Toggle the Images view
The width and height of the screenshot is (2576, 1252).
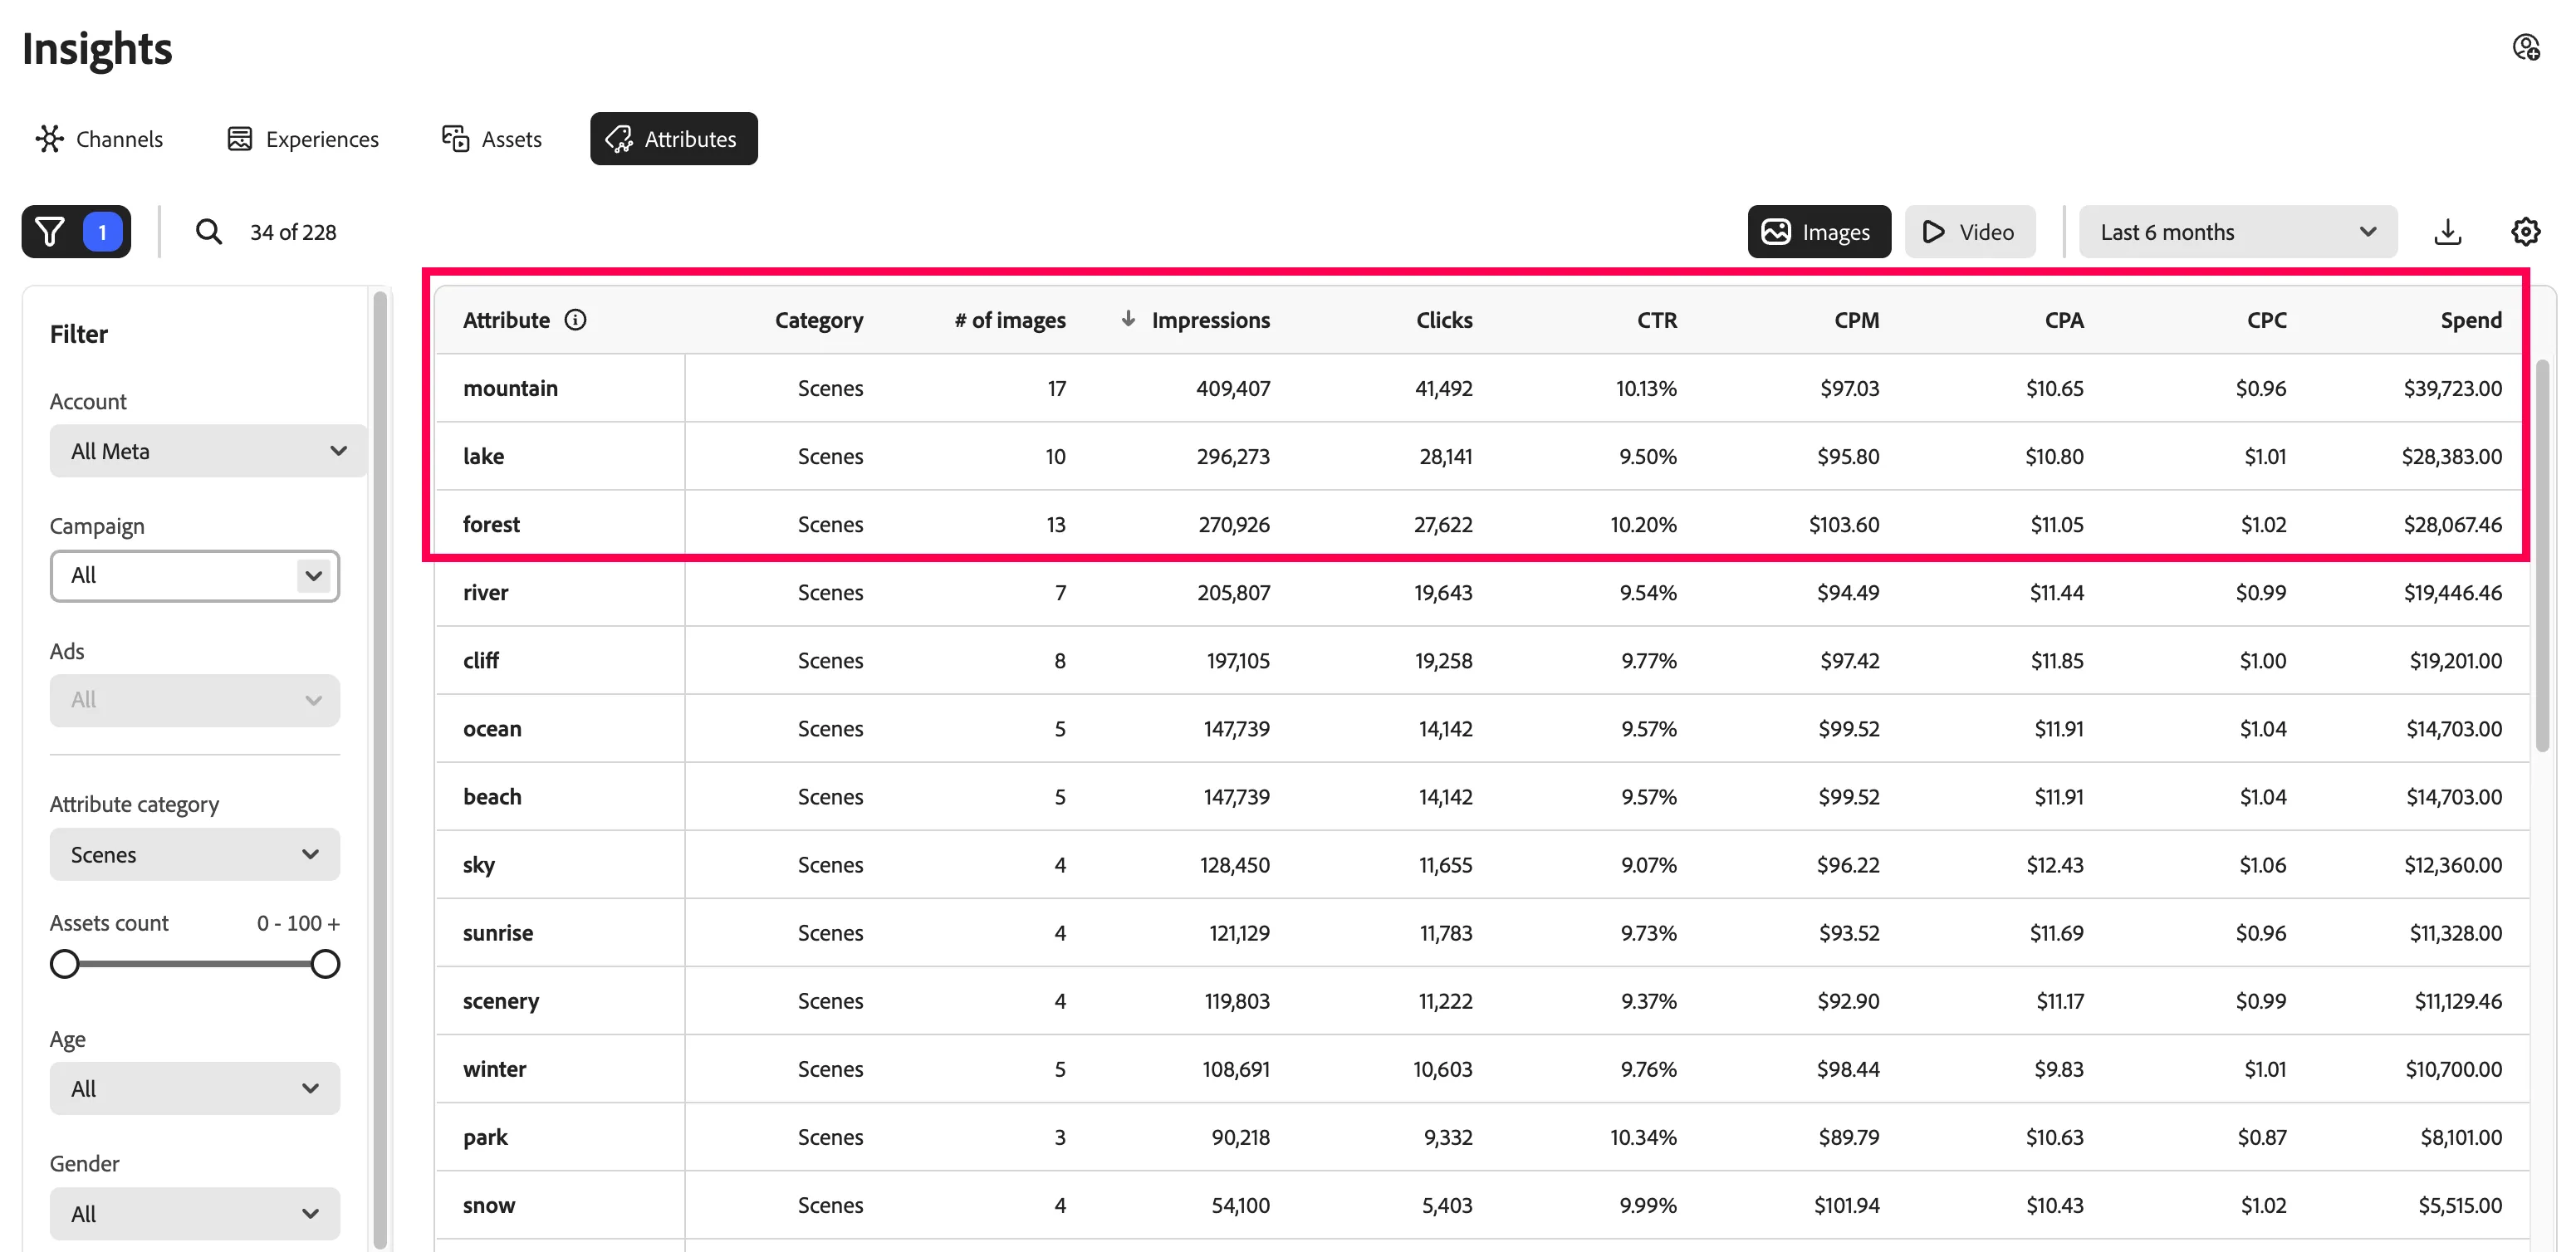pos(1818,232)
